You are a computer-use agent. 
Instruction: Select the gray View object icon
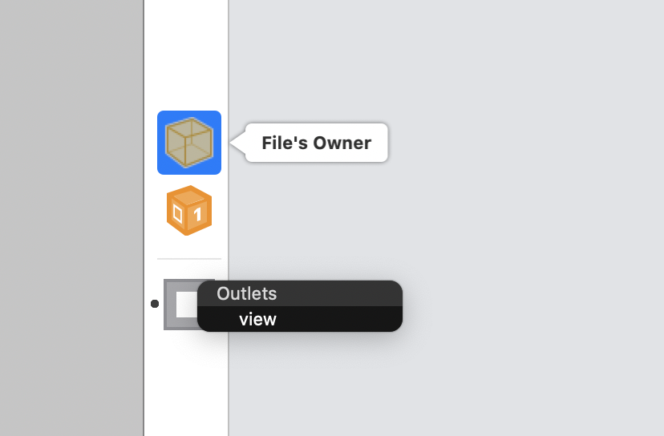click(180, 305)
